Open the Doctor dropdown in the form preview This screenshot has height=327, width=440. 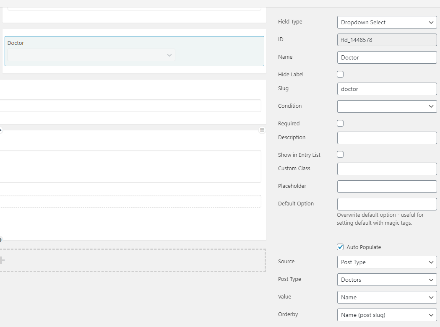[91, 55]
